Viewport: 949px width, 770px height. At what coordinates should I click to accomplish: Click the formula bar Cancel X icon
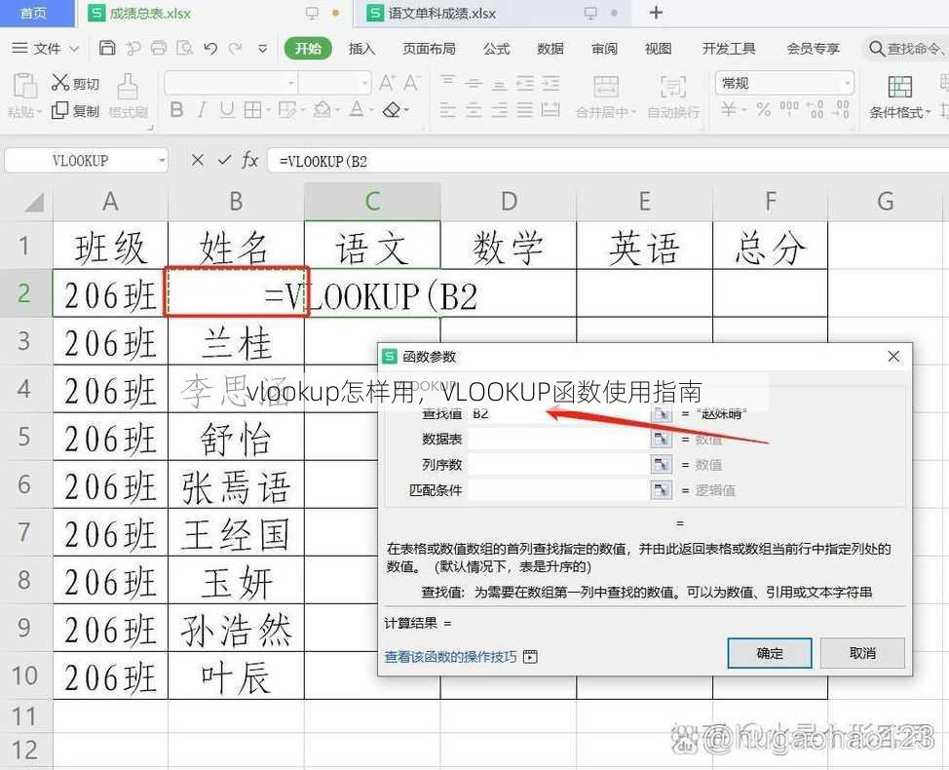point(198,161)
